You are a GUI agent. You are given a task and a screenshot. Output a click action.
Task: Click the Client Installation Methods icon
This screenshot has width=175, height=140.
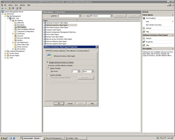tap(15, 29)
